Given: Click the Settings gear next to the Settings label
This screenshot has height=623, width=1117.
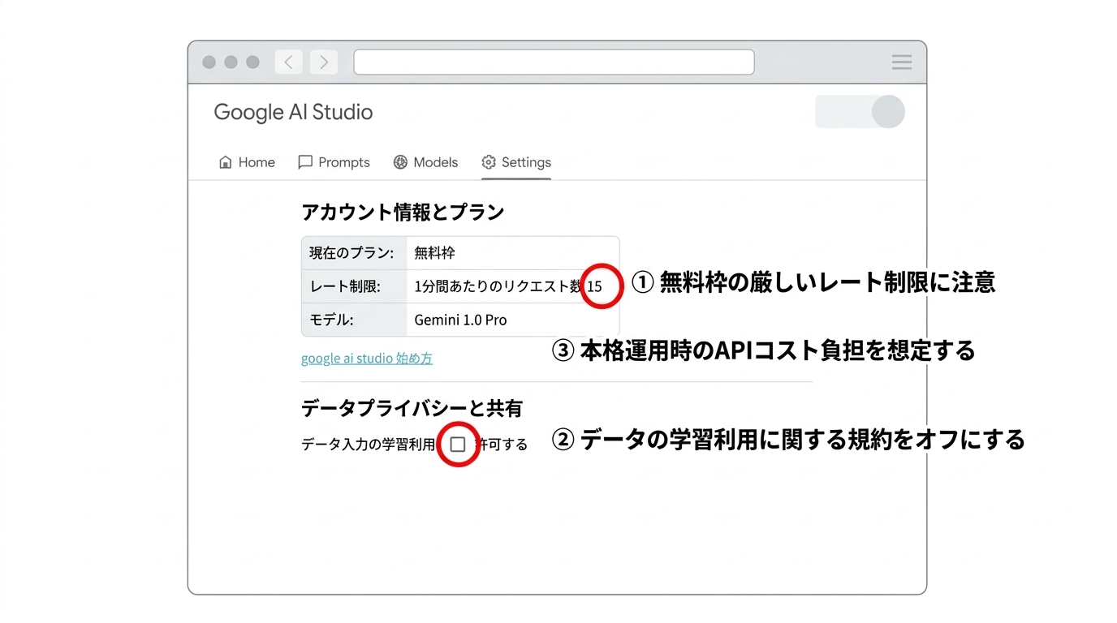Looking at the screenshot, I should point(488,162).
